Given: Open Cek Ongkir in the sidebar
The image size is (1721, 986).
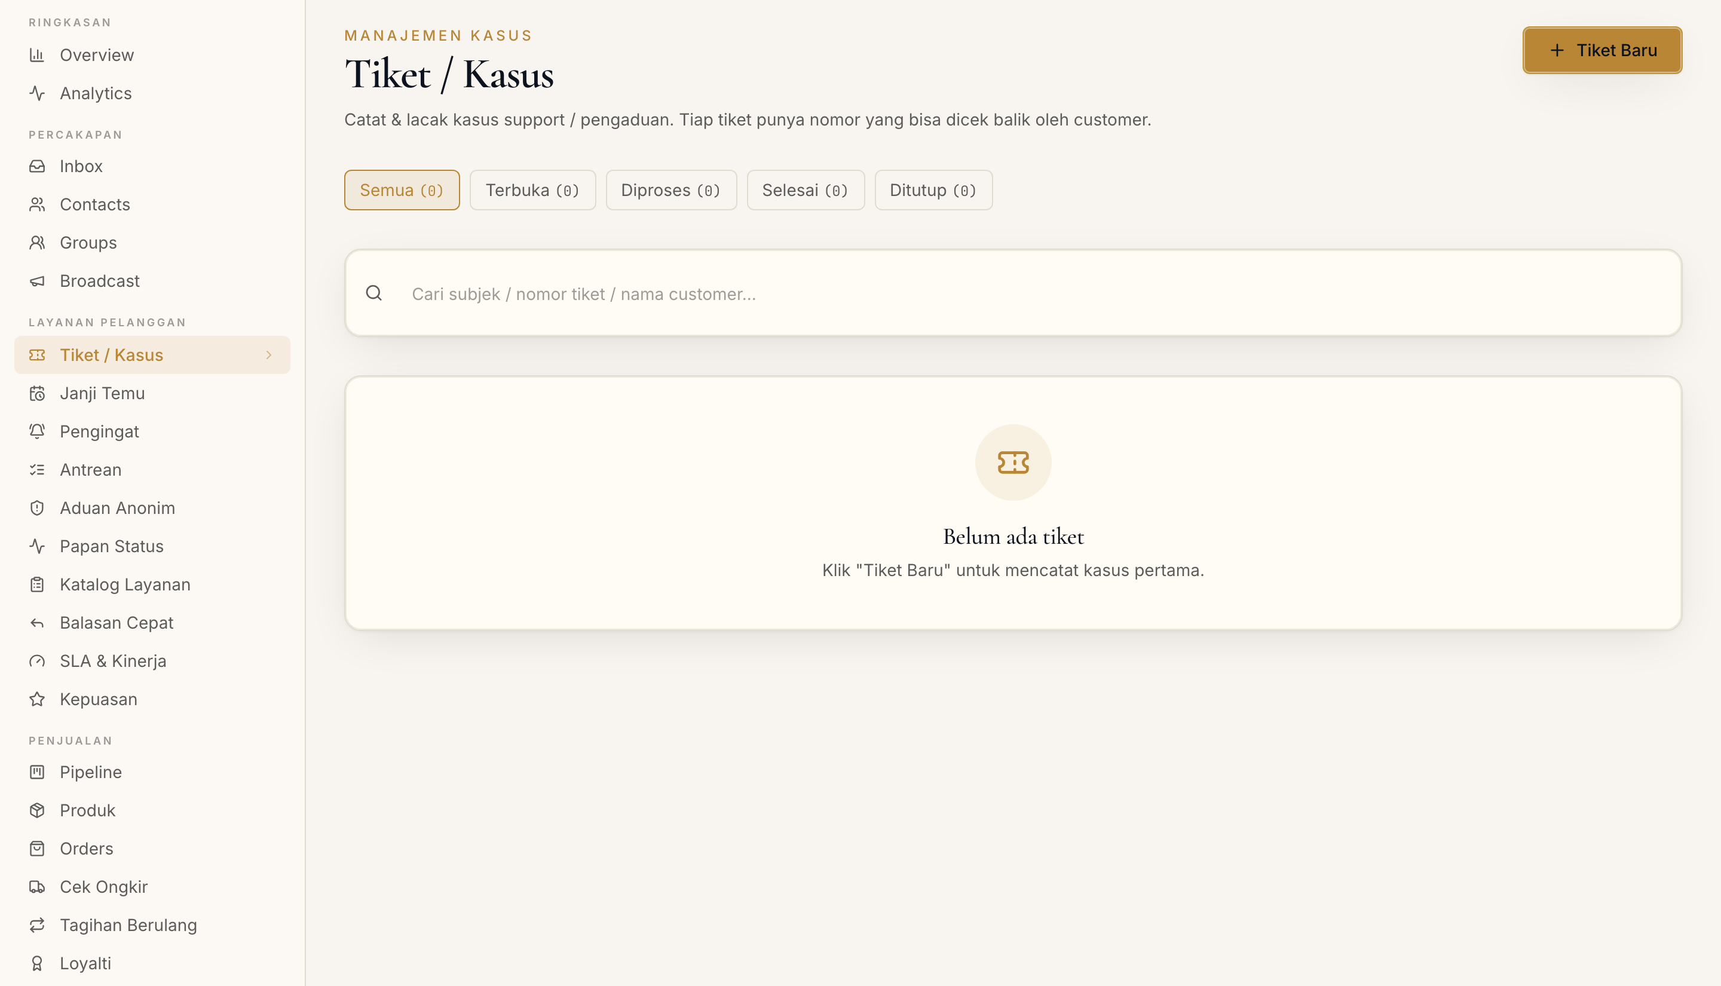Looking at the screenshot, I should pos(152,887).
